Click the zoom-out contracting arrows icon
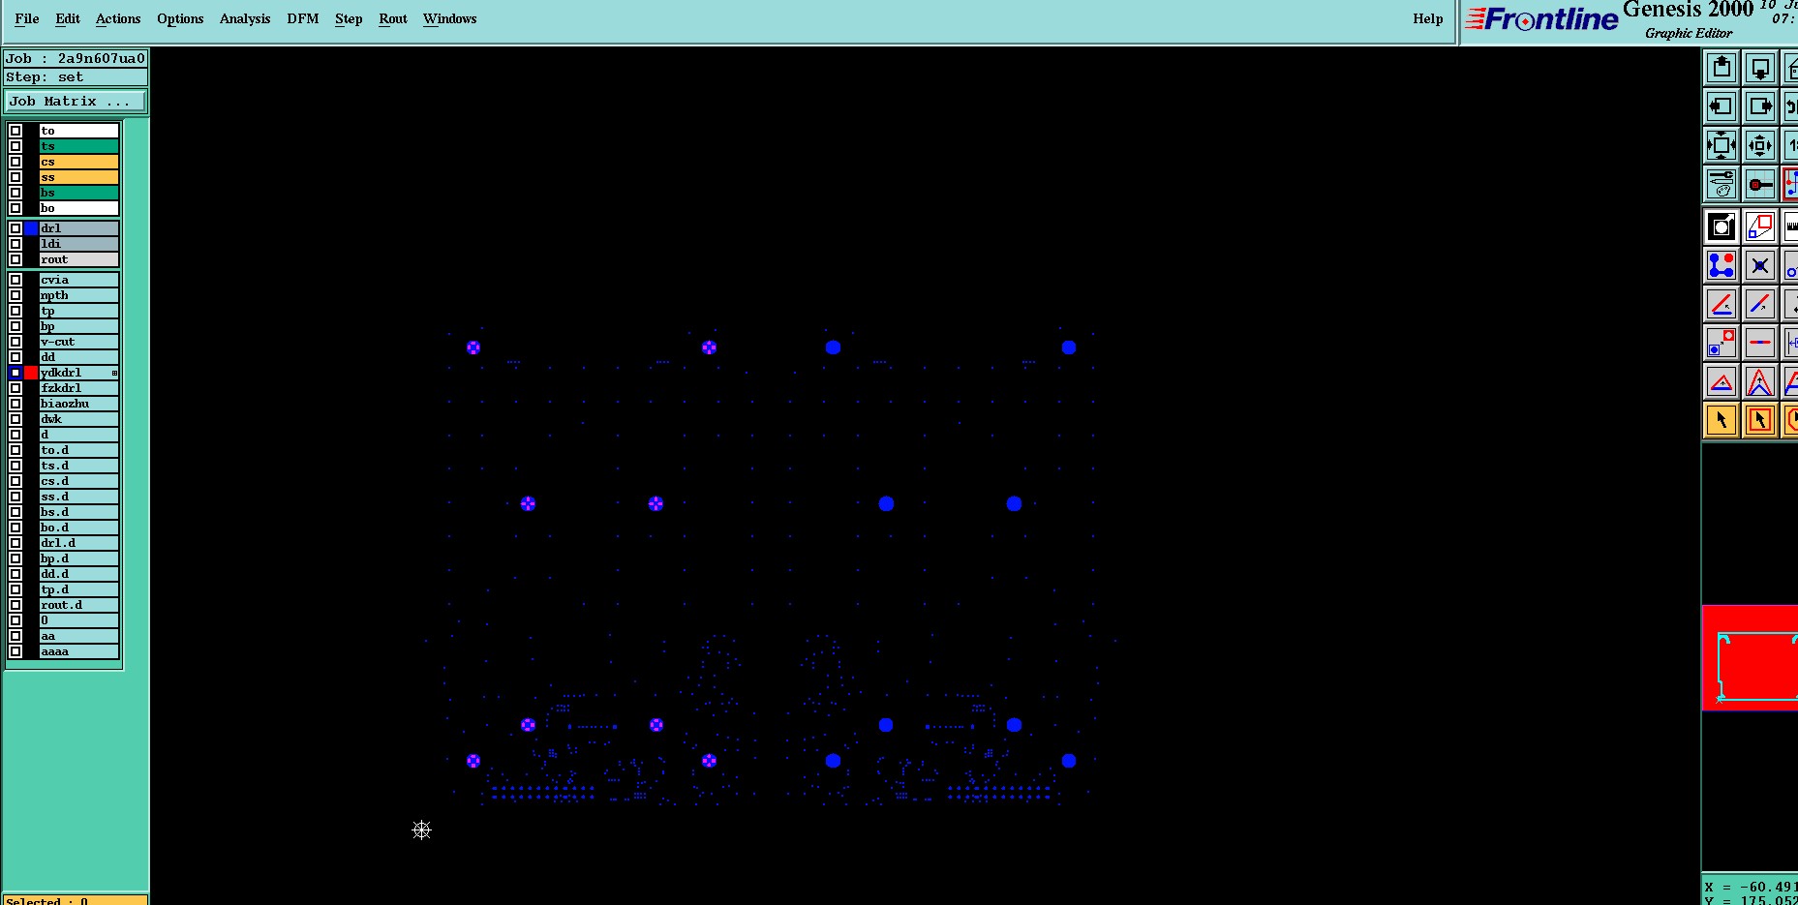Screen dimensions: 1798x905 coord(1760,145)
